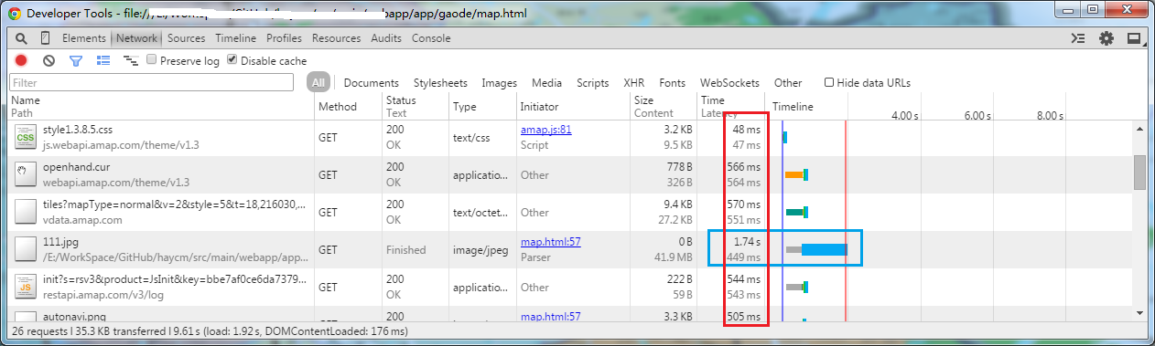Go to Profiles tab
The height and width of the screenshot is (346, 1155).
[284, 38]
